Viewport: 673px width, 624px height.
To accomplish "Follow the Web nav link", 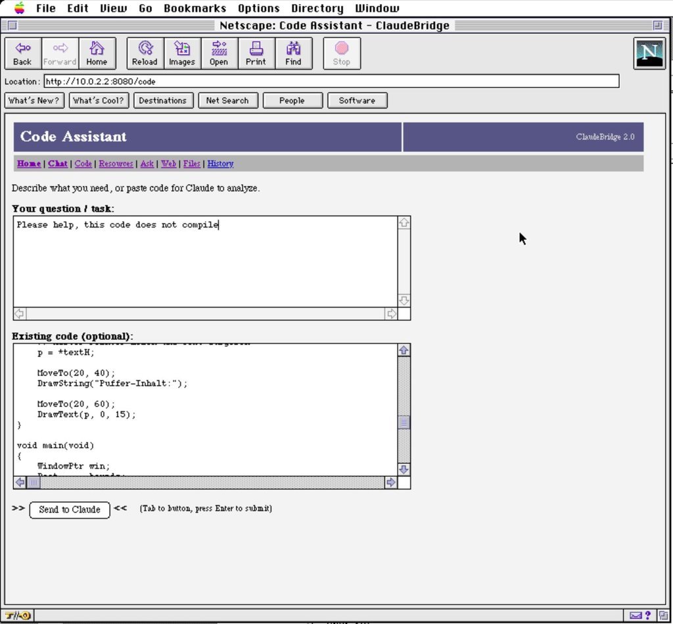I will (x=169, y=164).
